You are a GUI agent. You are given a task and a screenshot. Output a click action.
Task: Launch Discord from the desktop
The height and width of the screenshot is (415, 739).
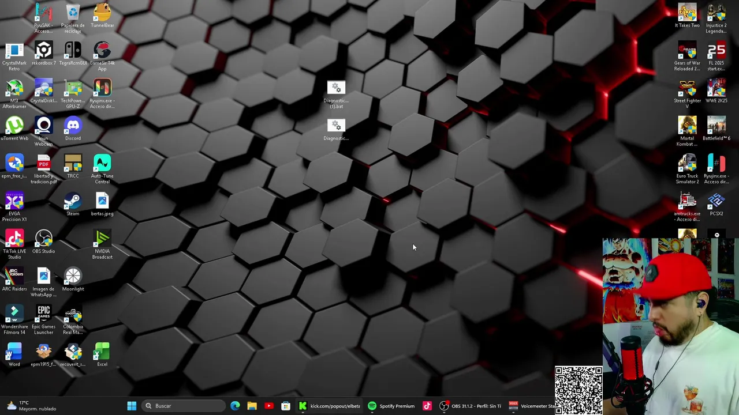(x=73, y=129)
